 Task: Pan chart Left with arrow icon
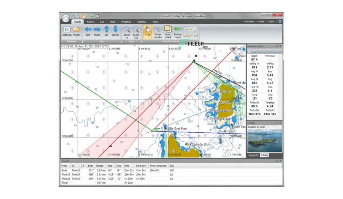click(88, 31)
